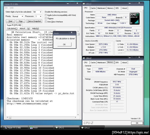150x135 pixels.
Task: Click the Start button
Action: (10, 21)
